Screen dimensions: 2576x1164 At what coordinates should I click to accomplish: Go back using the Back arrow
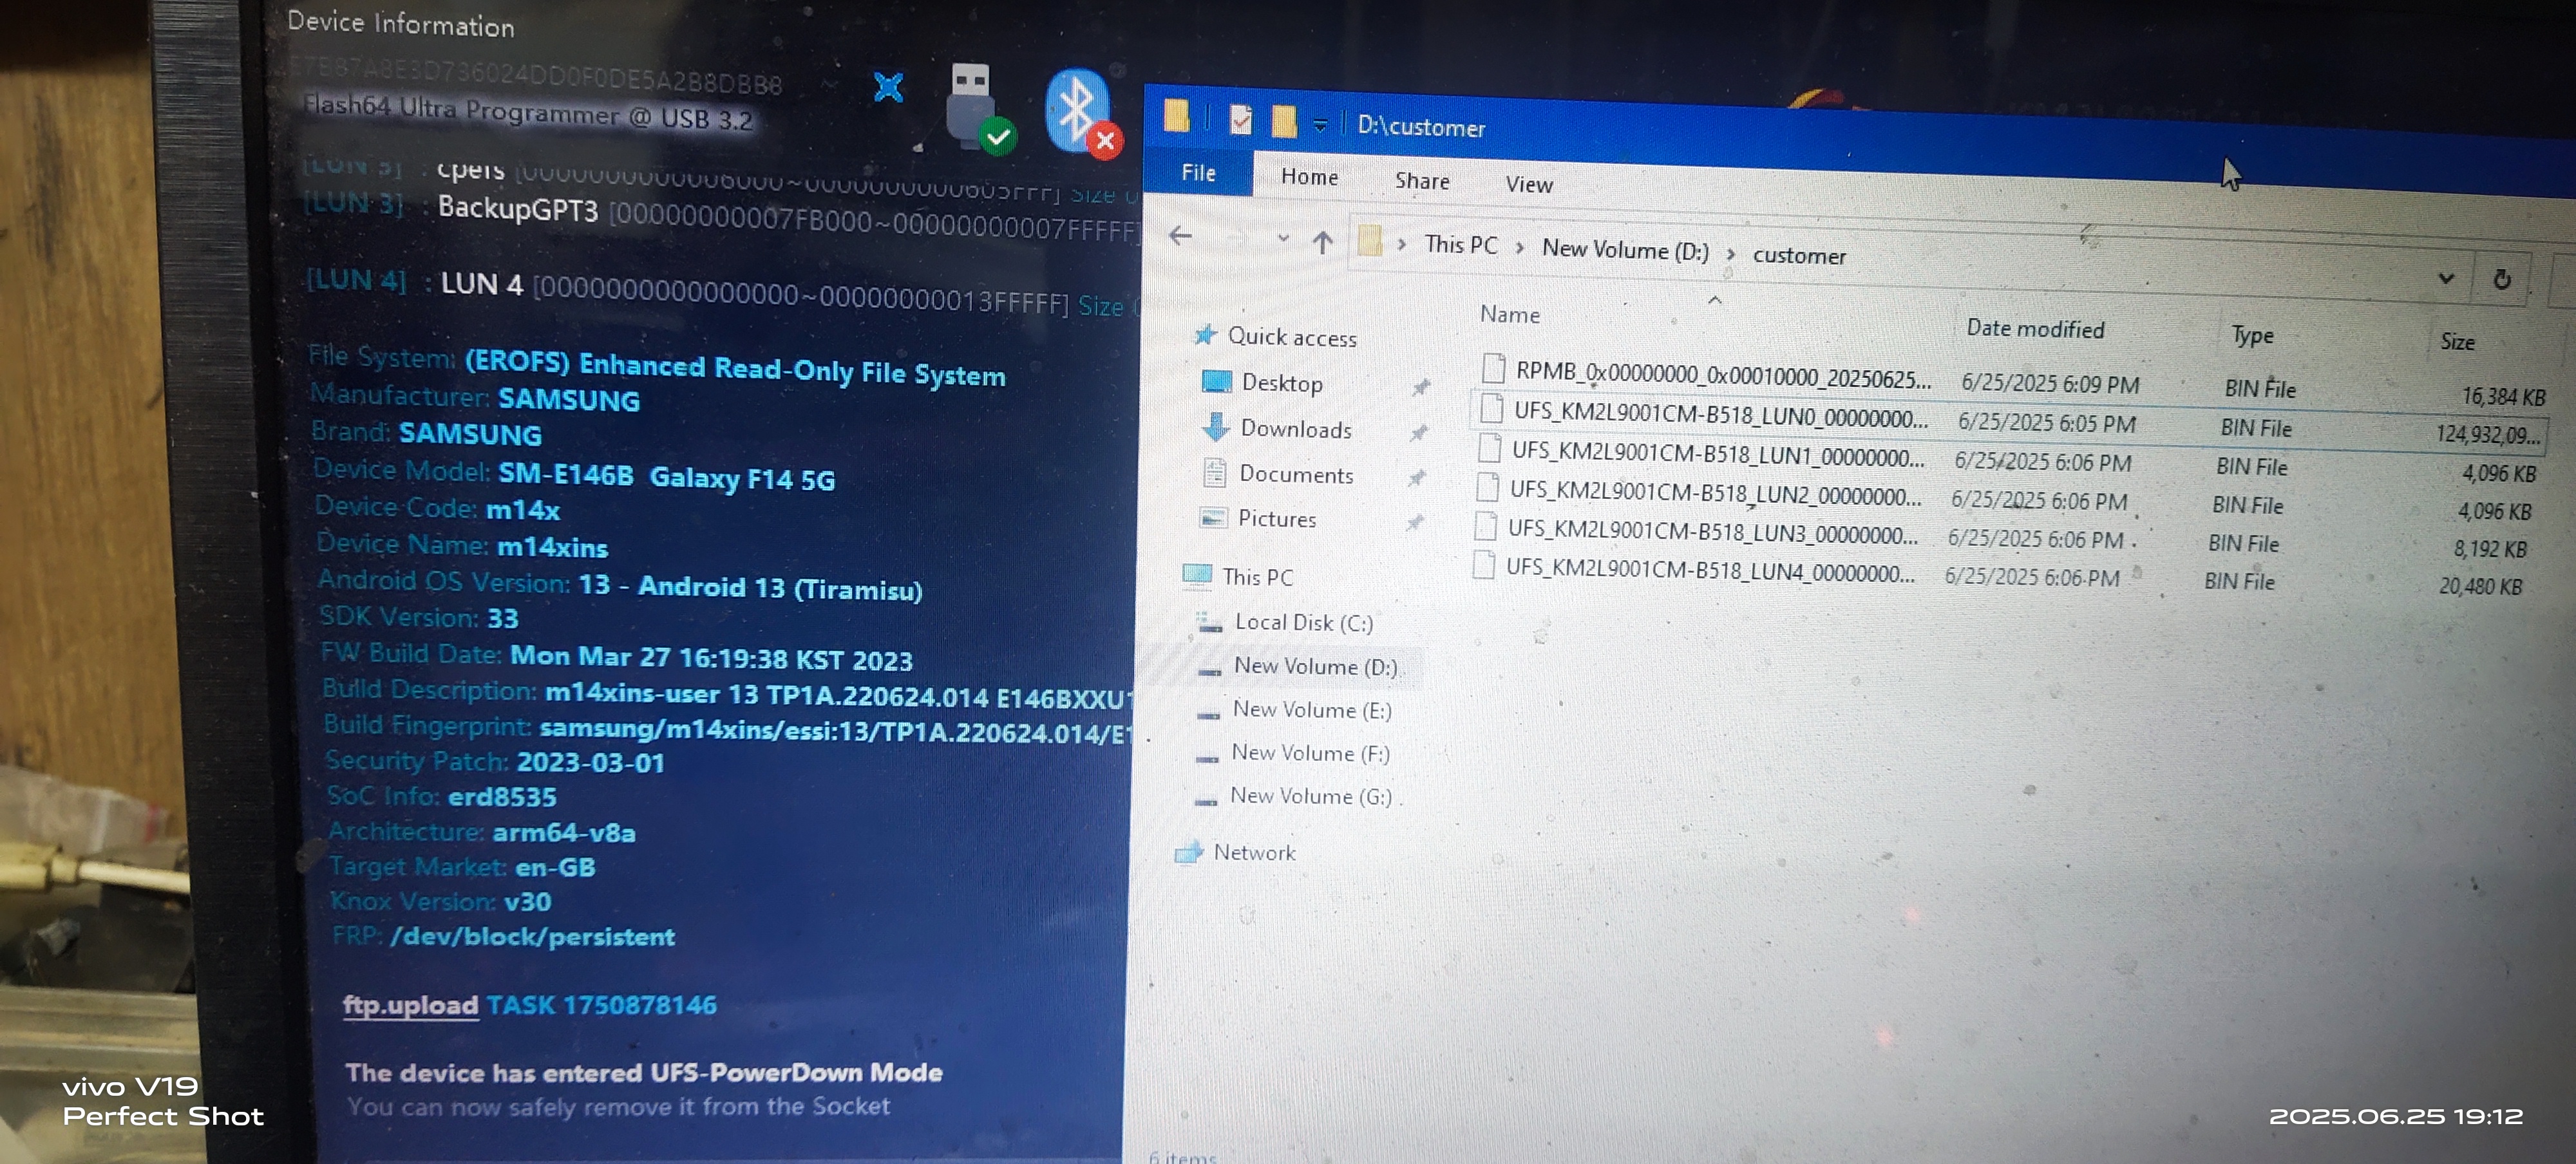(x=1180, y=236)
